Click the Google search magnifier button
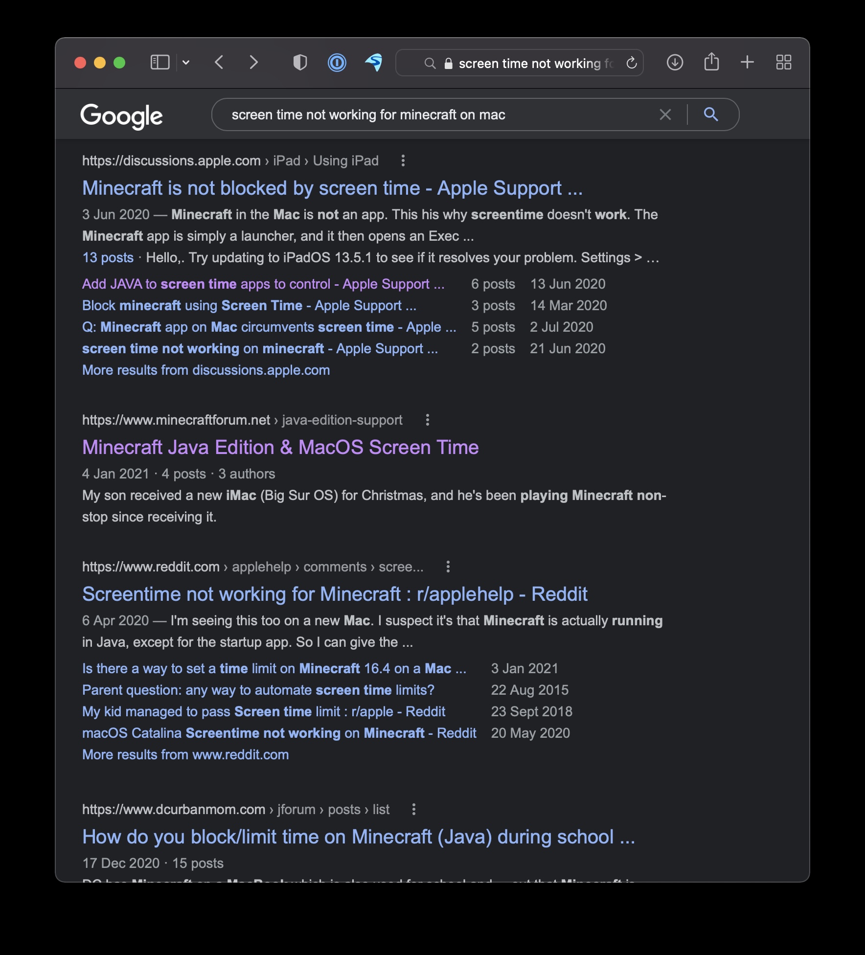The width and height of the screenshot is (865, 955). pyautogui.click(x=711, y=114)
